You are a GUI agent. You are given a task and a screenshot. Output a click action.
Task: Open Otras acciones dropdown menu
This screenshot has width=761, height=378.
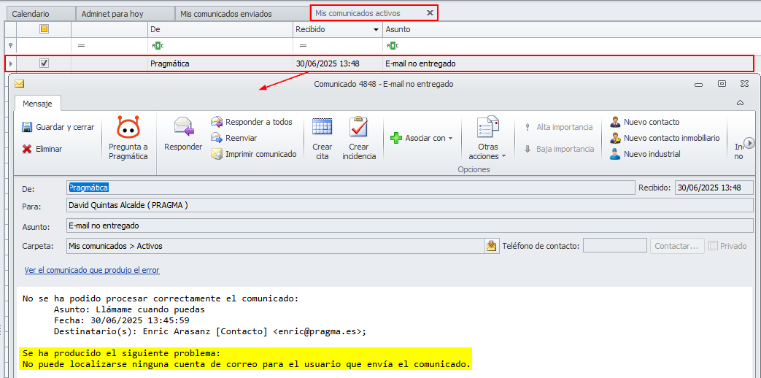pyautogui.click(x=488, y=139)
